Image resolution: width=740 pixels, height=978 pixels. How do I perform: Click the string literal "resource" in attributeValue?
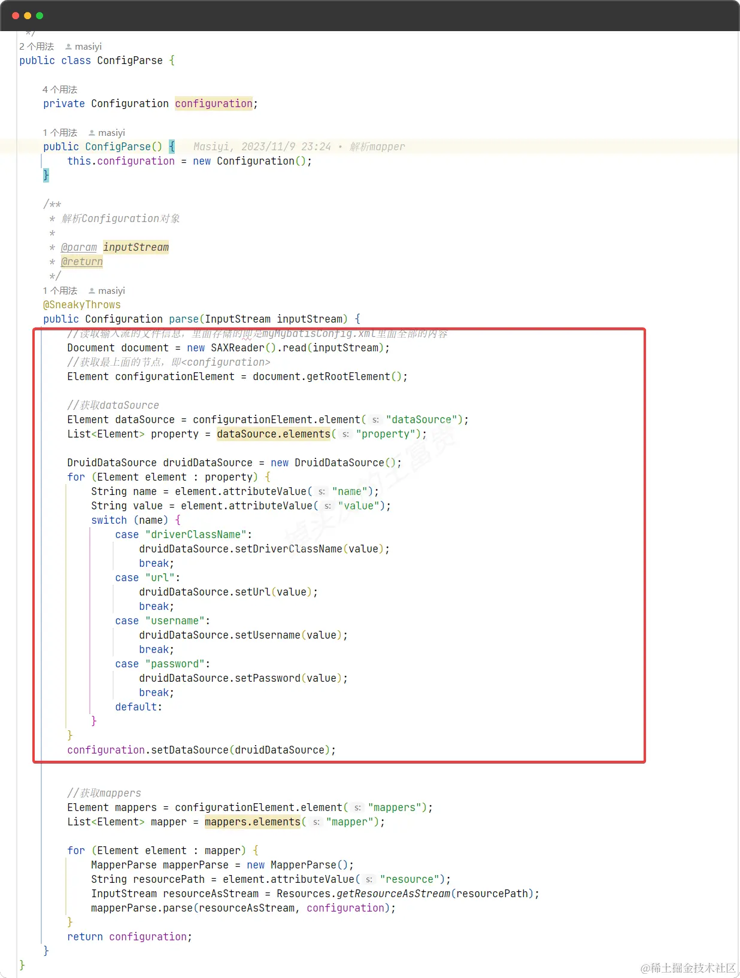pos(410,879)
